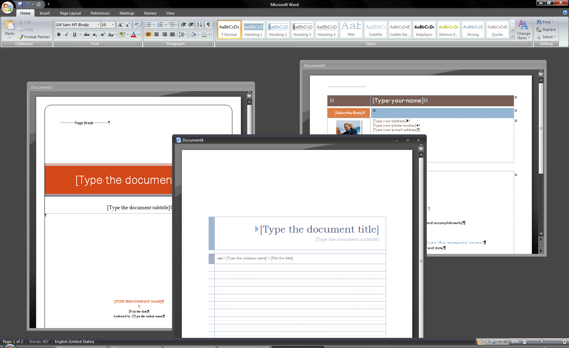Viewport: 569px width, 348px height.
Task: Switch to Full Screen Reading view
Action: click(487, 342)
